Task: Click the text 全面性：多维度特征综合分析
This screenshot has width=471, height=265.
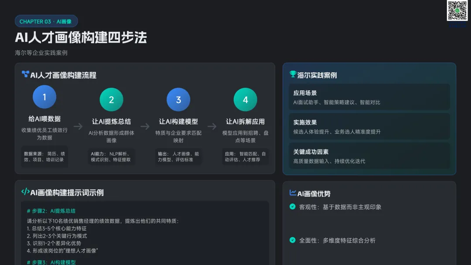Action: (337, 241)
